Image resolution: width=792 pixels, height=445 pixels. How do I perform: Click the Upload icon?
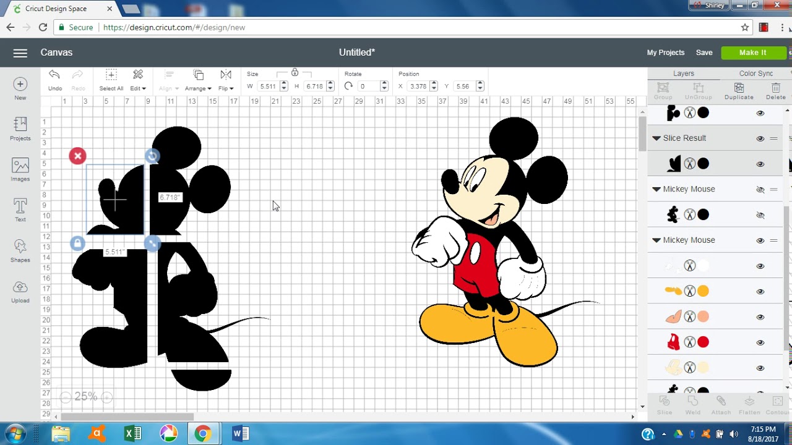(20, 287)
